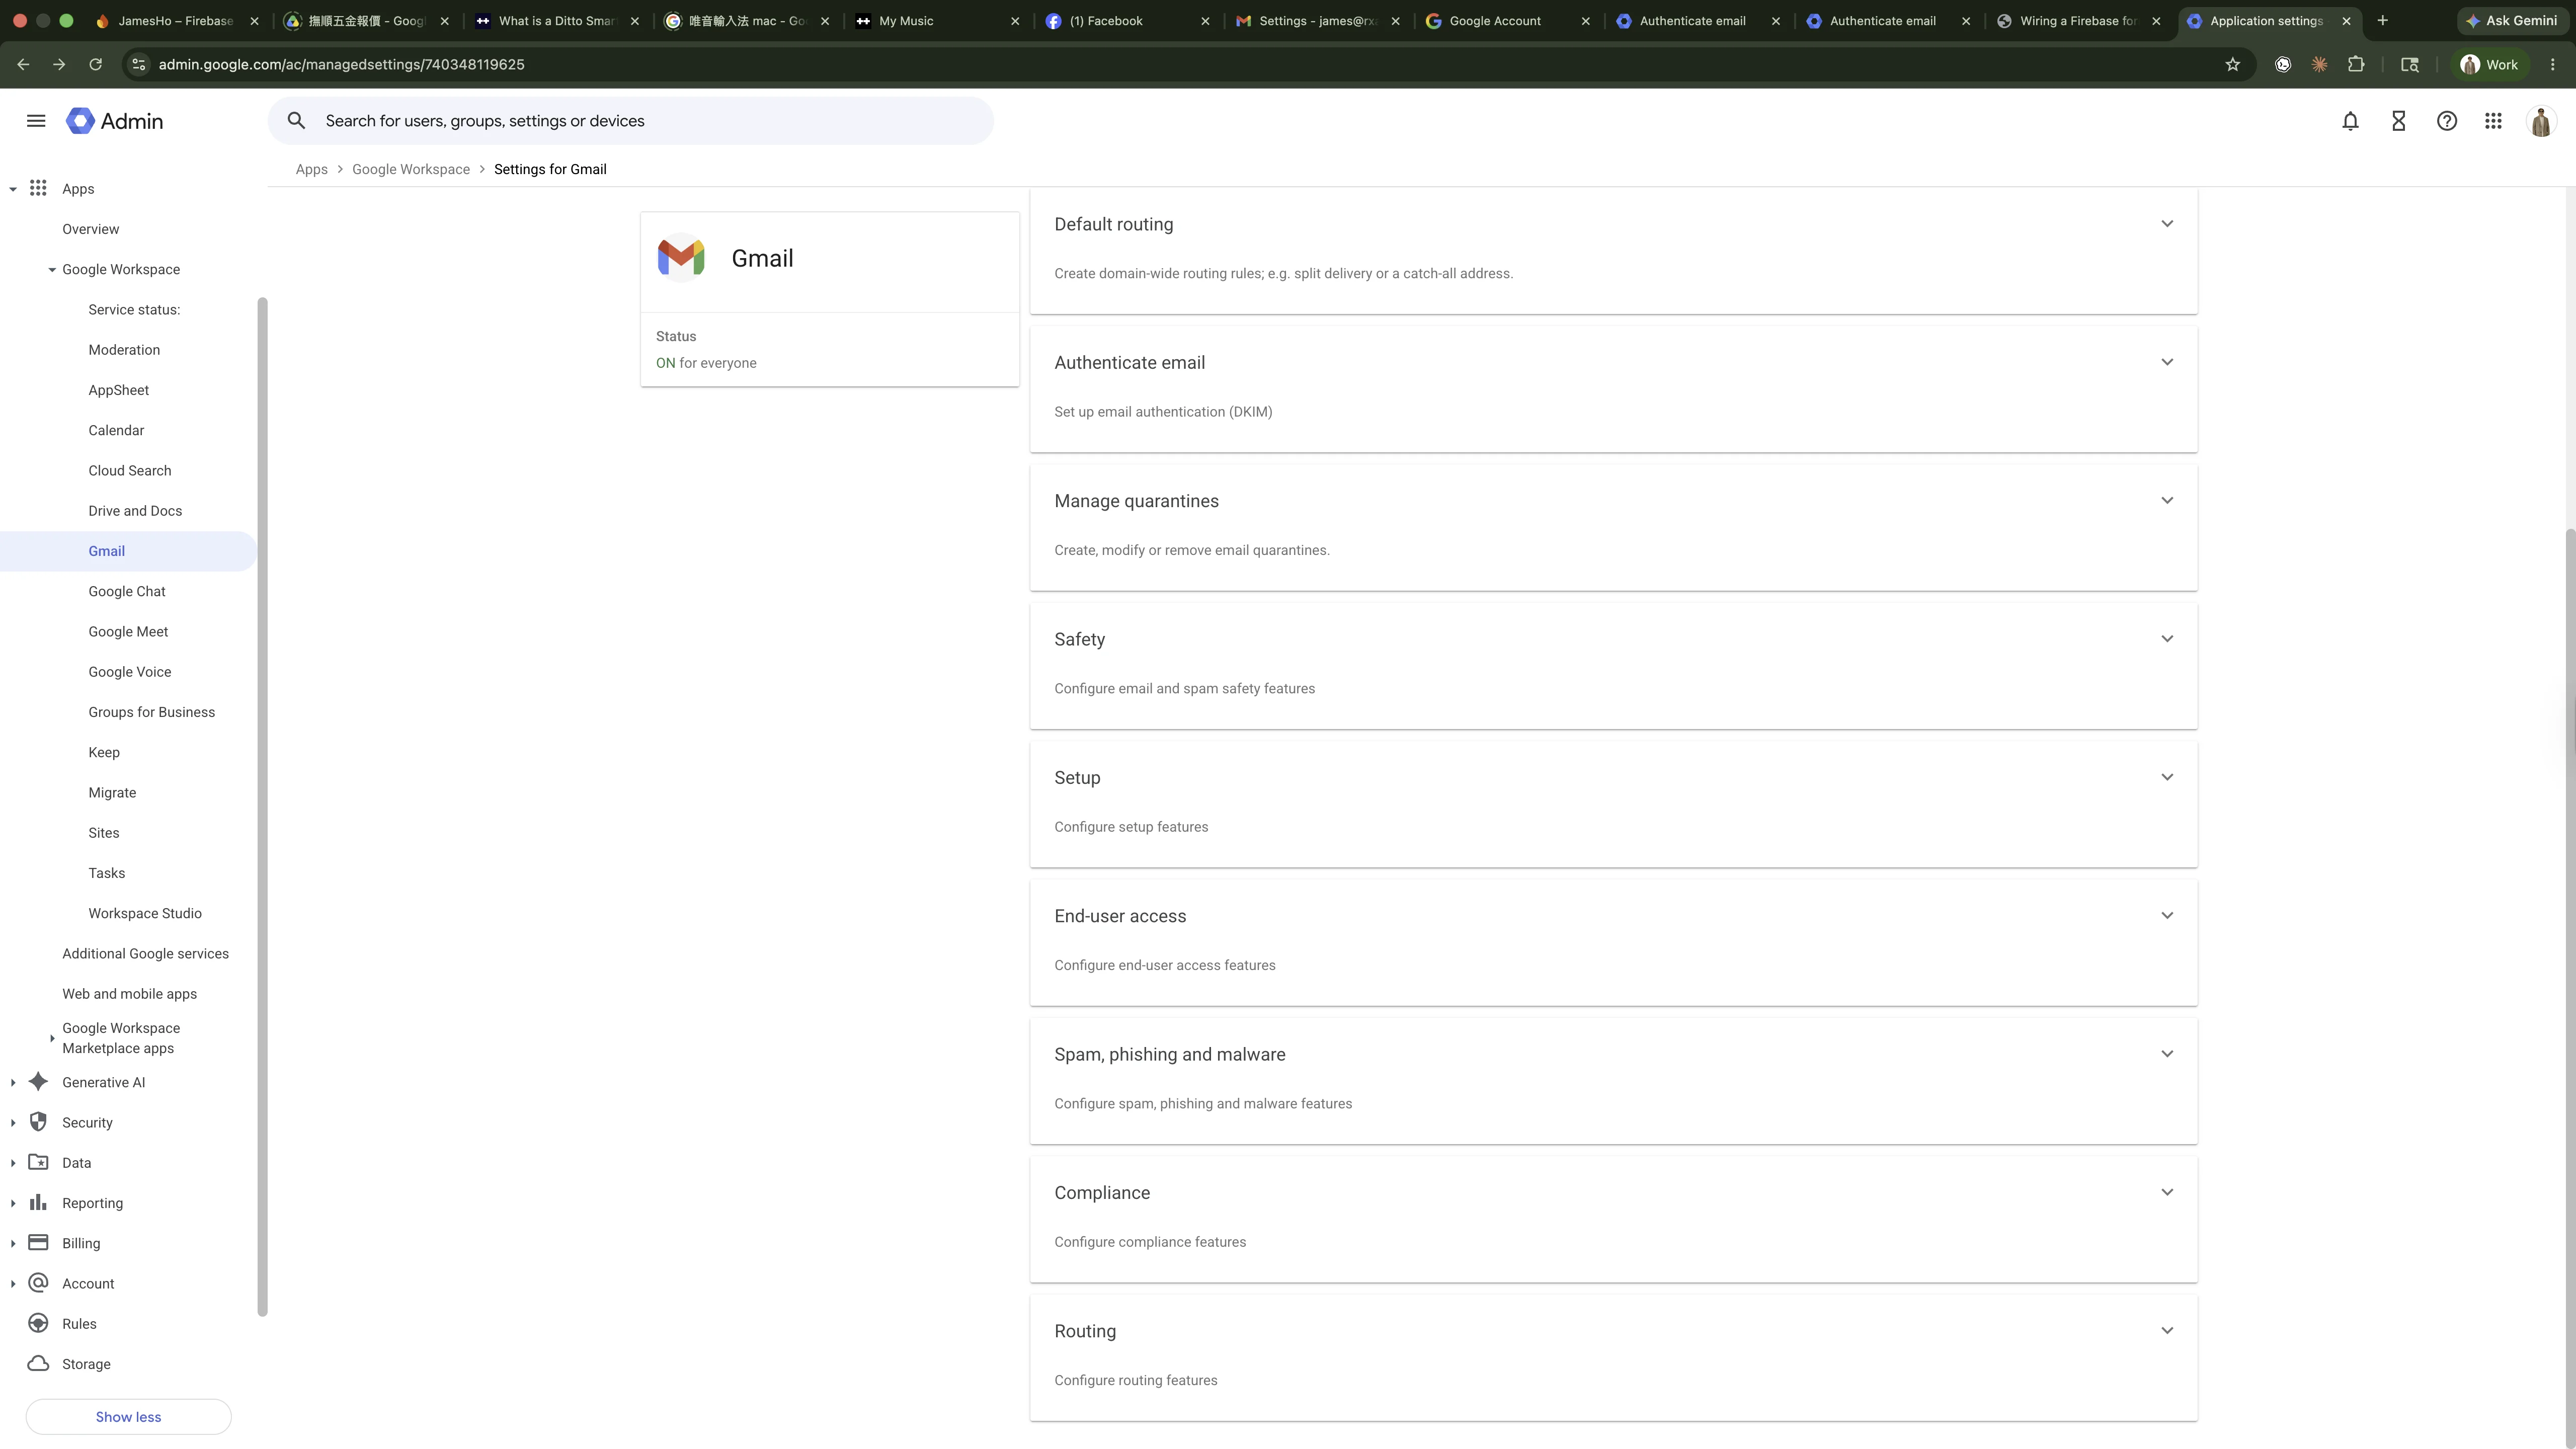Open Chrome three-dot menu
The width and height of the screenshot is (2576, 1449).
2552,64
